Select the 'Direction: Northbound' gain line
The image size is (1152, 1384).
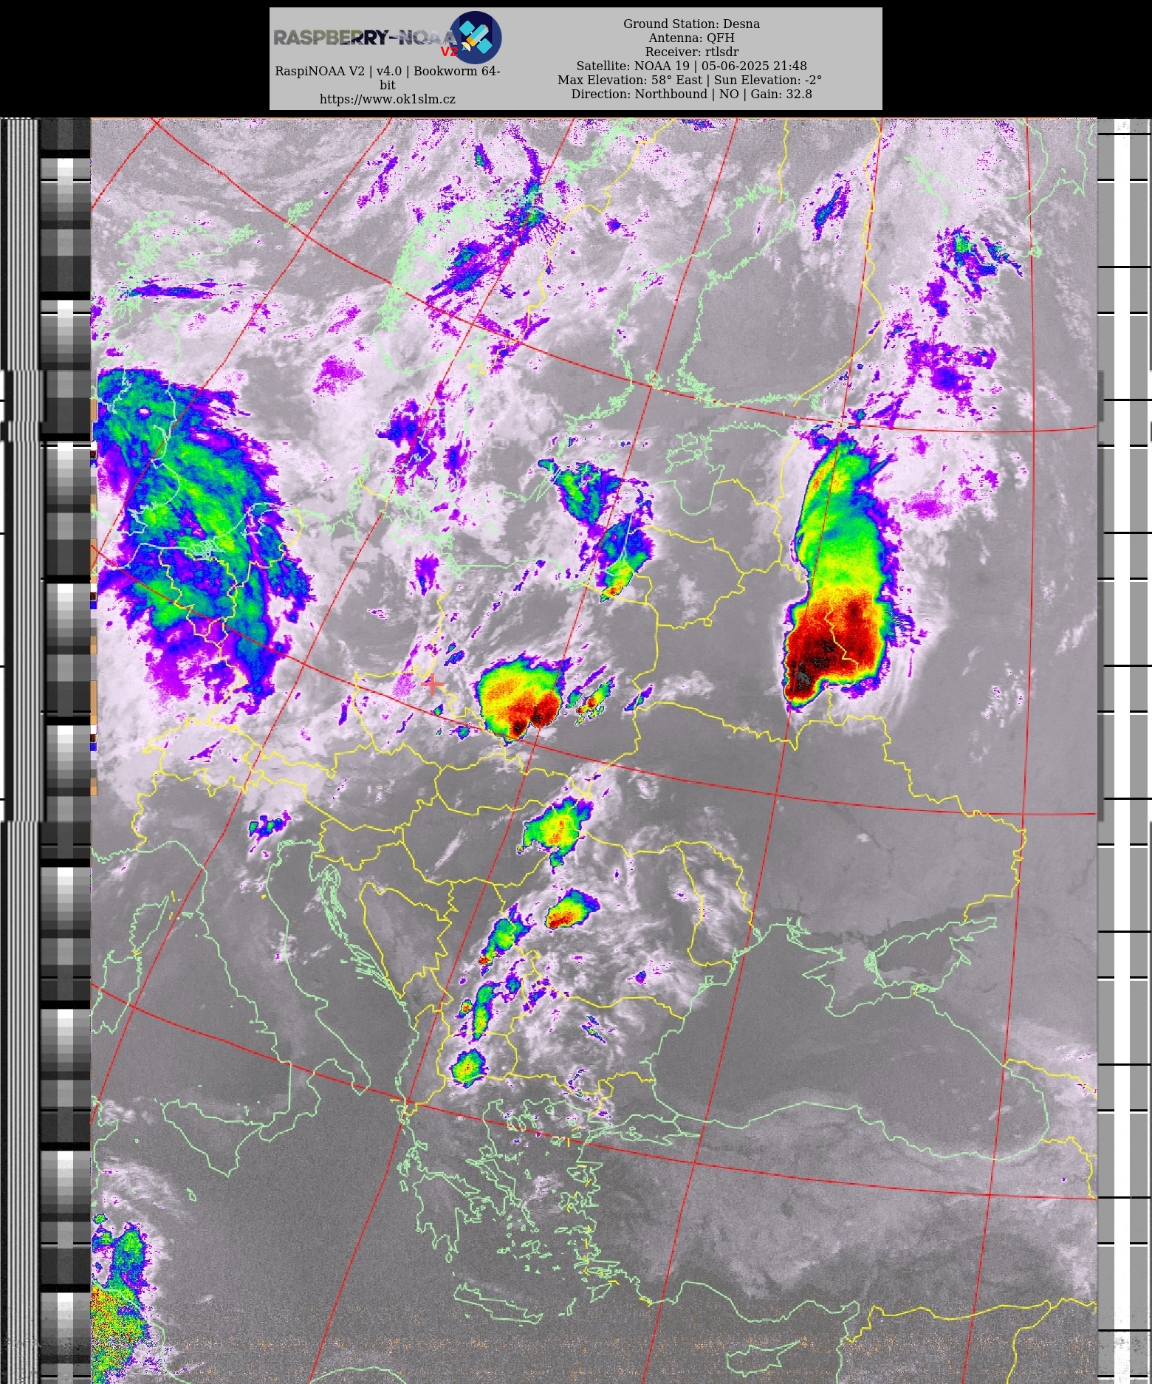pos(691,94)
